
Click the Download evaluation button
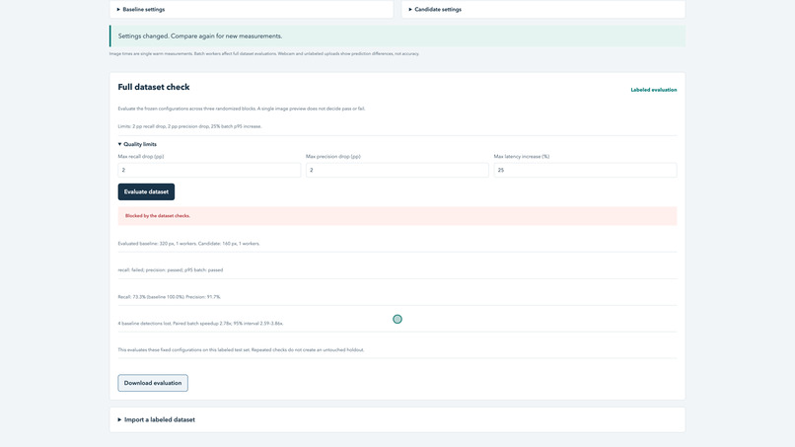pyautogui.click(x=153, y=383)
